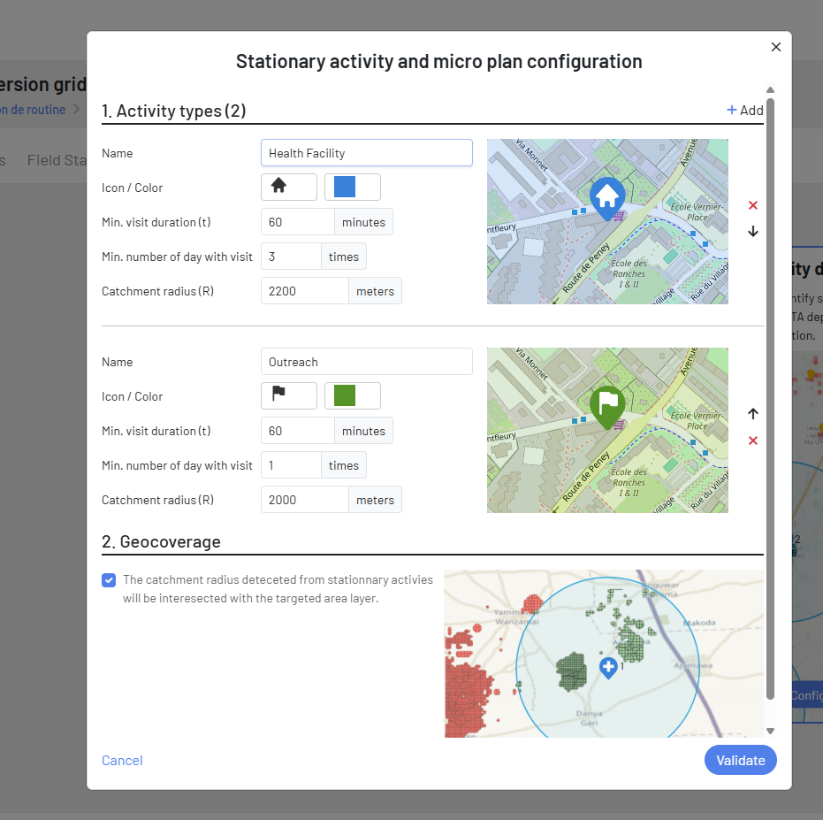This screenshot has width=823, height=820.
Task: Click Cancel link
Action: click(x=122, y=760)
